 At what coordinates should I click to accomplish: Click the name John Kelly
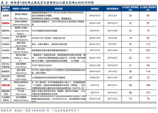tap(21, 79)
